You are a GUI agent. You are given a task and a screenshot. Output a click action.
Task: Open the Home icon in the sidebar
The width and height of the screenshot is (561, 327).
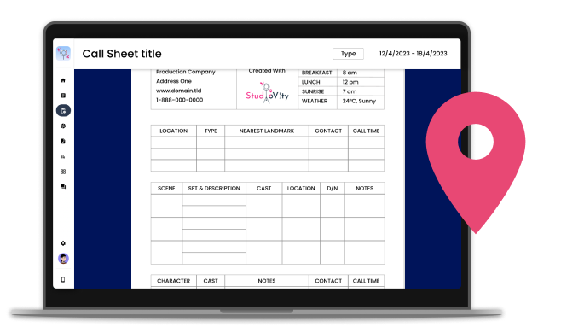(x=63, y=80)
